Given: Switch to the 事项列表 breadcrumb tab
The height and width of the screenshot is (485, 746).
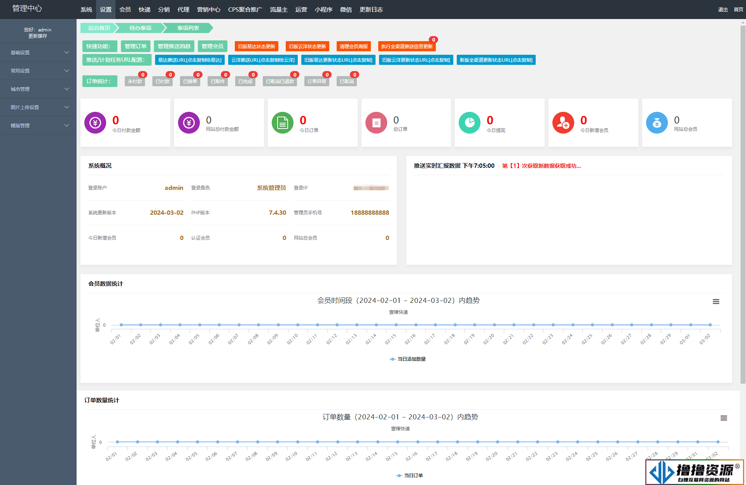Looking at the screenshot, I should 188,28.
